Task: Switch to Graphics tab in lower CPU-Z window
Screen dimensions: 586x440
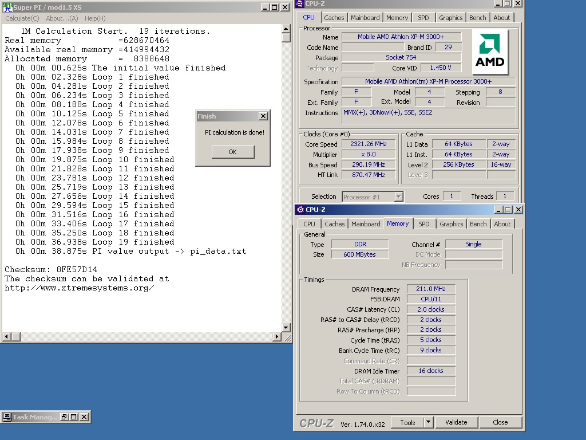Action: coord(451,224)
